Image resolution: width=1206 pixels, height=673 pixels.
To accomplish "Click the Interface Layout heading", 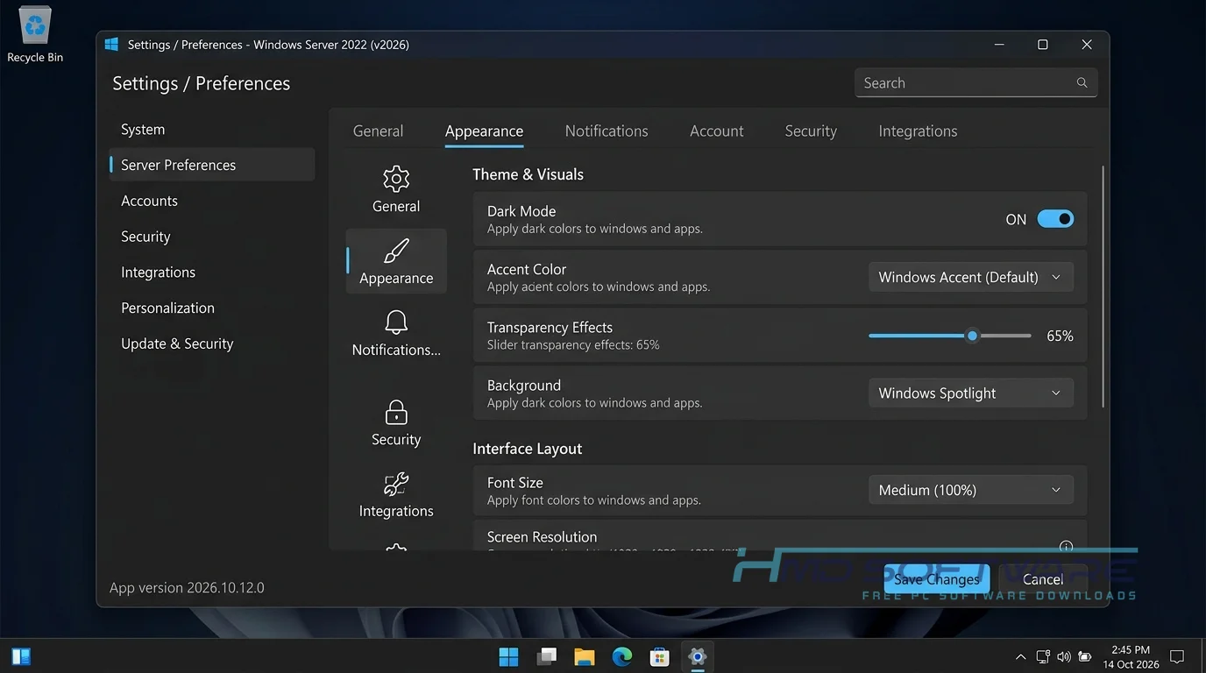I will 527,449.
